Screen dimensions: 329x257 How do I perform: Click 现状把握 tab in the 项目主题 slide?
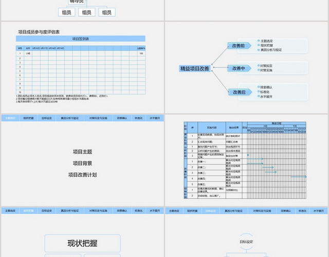point(28,118)
